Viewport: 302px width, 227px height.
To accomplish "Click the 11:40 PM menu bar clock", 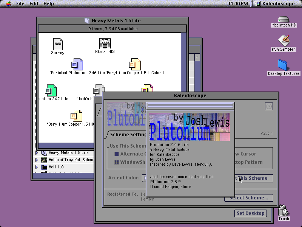I will (238, 4).
